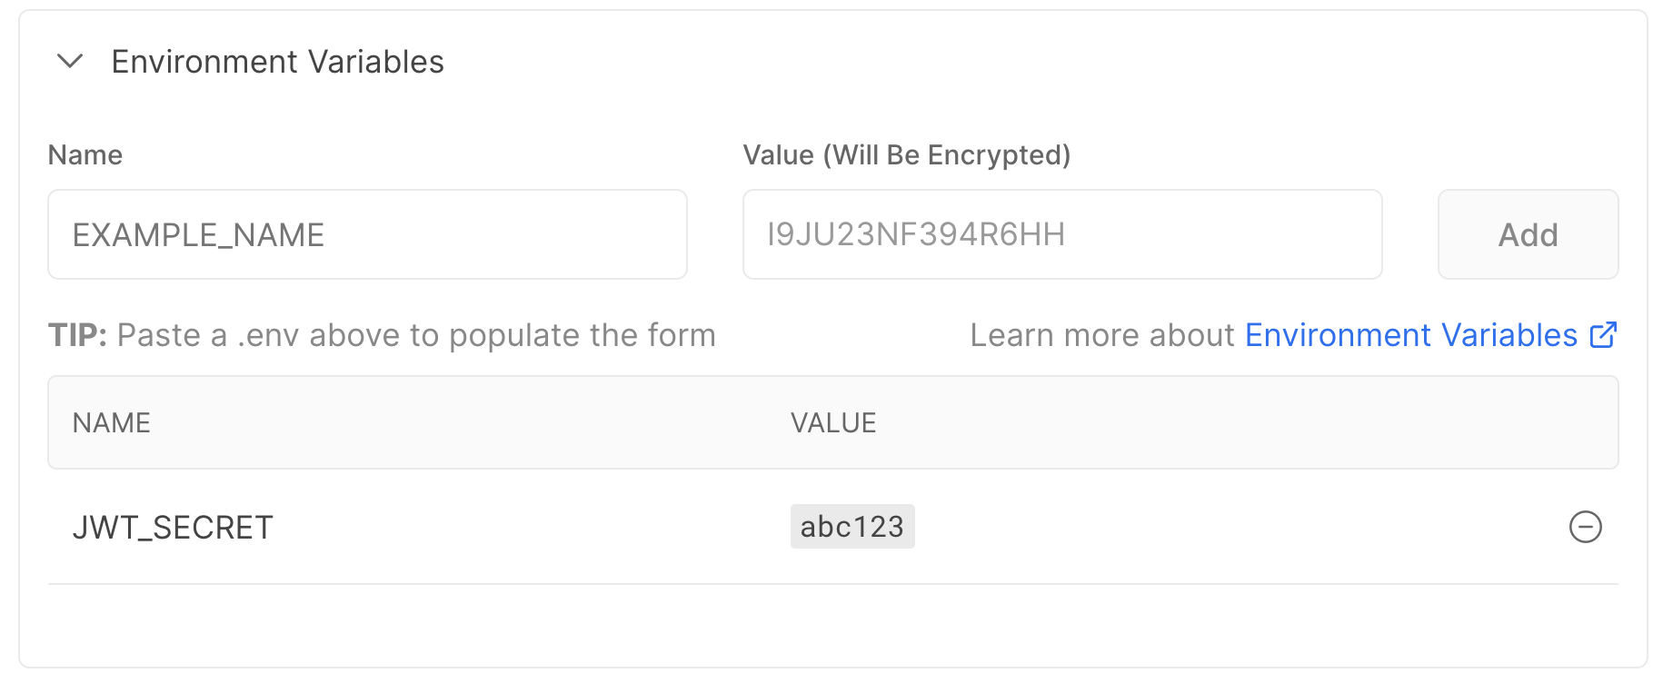Click the Name input field

coord(367,234)
